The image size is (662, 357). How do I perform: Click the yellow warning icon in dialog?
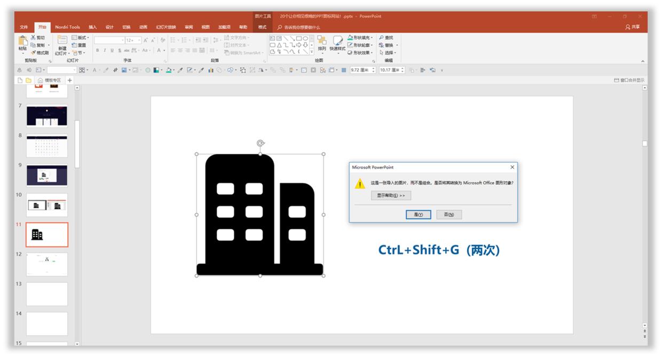point(360,184)
